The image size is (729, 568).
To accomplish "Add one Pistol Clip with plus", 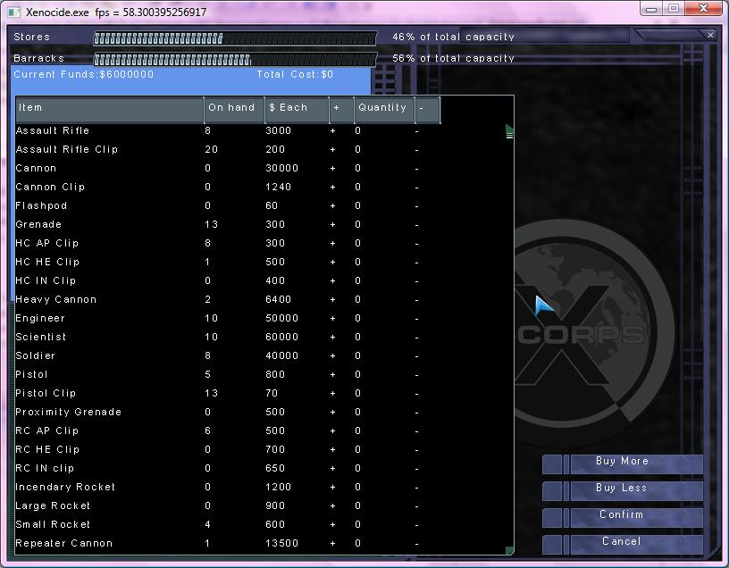I will [x=333, y=393].
